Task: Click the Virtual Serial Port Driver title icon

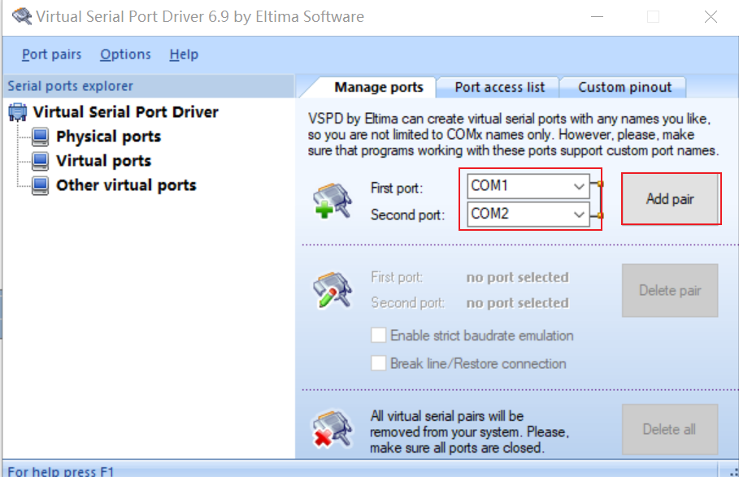Action: (22, 16)
